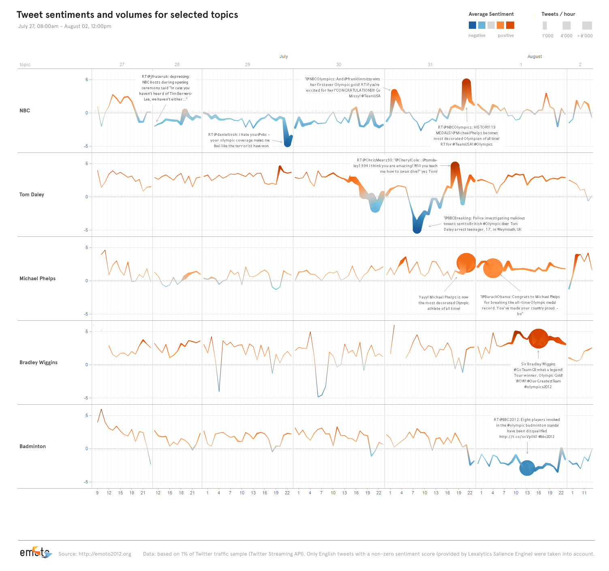This screenshot has height=571, width=609.
Task: Click the large orange bubble in Bradley Wiggins row
Action: point(538,339)
